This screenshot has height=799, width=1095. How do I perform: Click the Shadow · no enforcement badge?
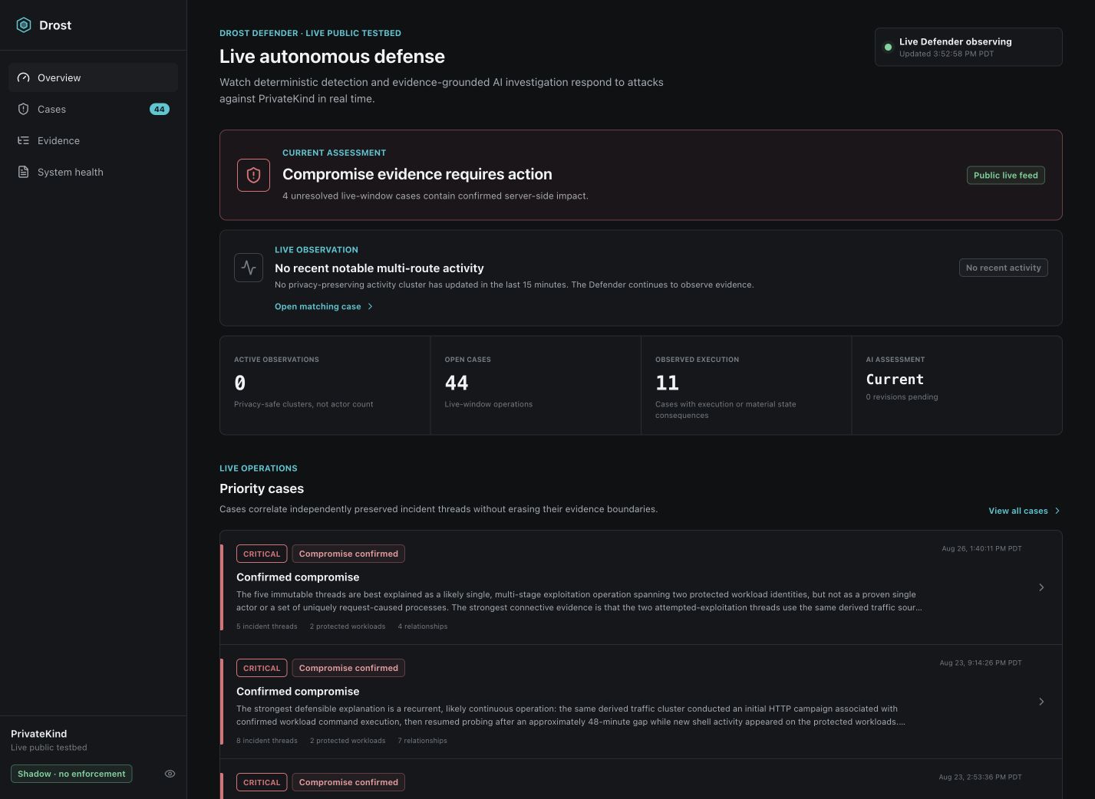(71, 774)
